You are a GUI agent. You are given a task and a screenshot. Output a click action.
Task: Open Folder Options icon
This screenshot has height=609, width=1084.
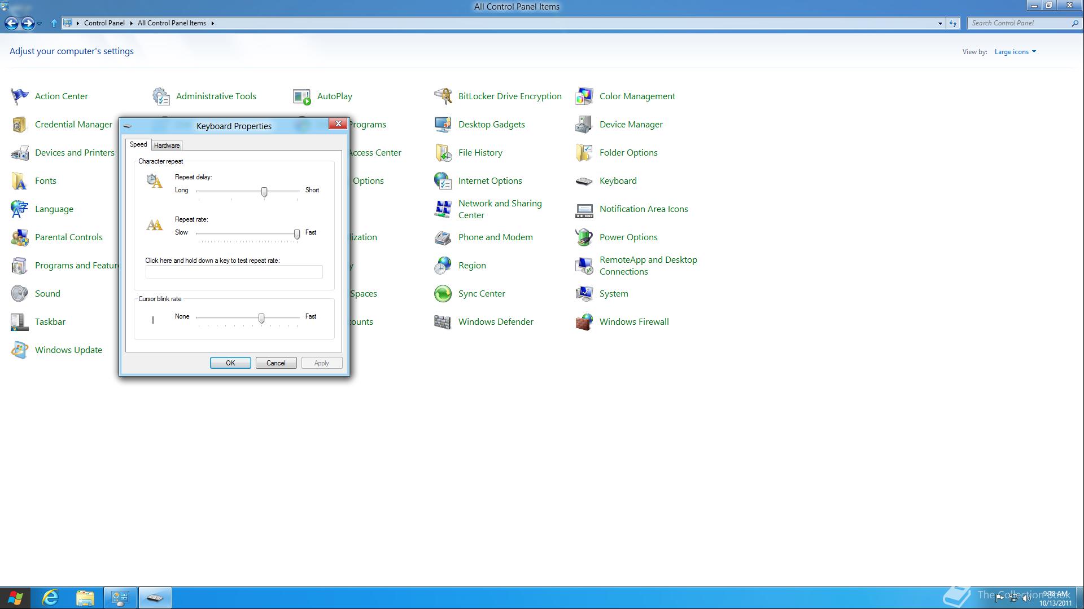pos(584,153)
